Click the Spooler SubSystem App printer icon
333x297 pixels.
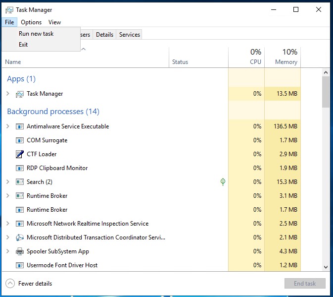point(20,251)
